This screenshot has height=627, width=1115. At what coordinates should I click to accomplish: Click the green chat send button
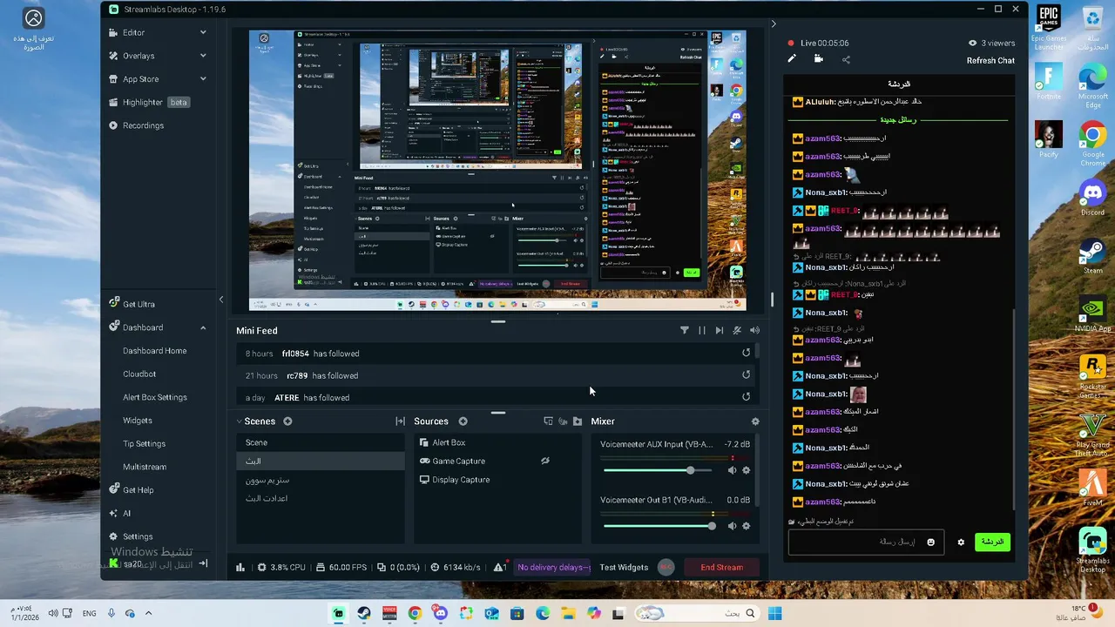click(x=992, y=542)
